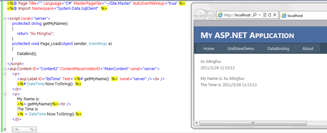327x133 pixels.
Task: Click the "My Name is:" code line
Action: coord(28,99)
